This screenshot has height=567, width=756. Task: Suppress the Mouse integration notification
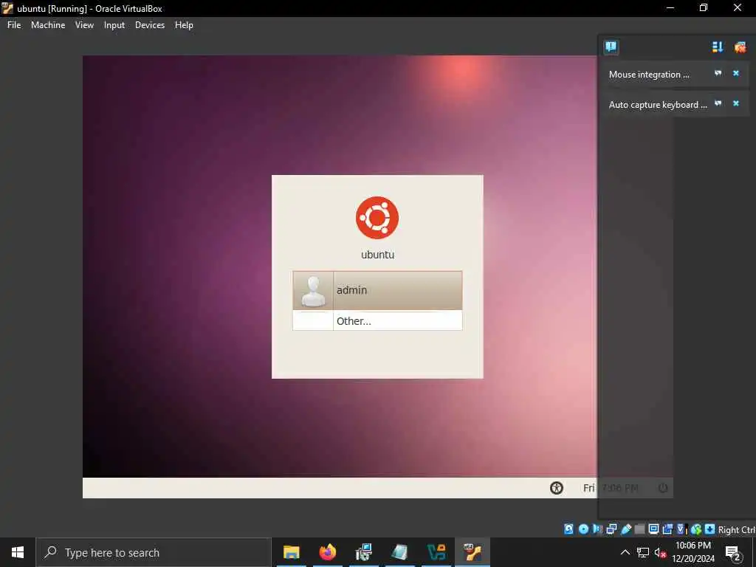click(718, 73)
